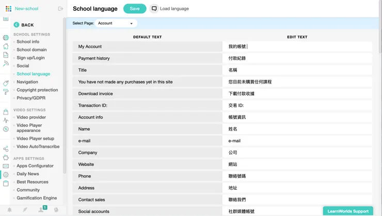The height and width of the screenshot is (216, 382).
Task: Edit the Download invoice translation field
Action: click(297, 94)
